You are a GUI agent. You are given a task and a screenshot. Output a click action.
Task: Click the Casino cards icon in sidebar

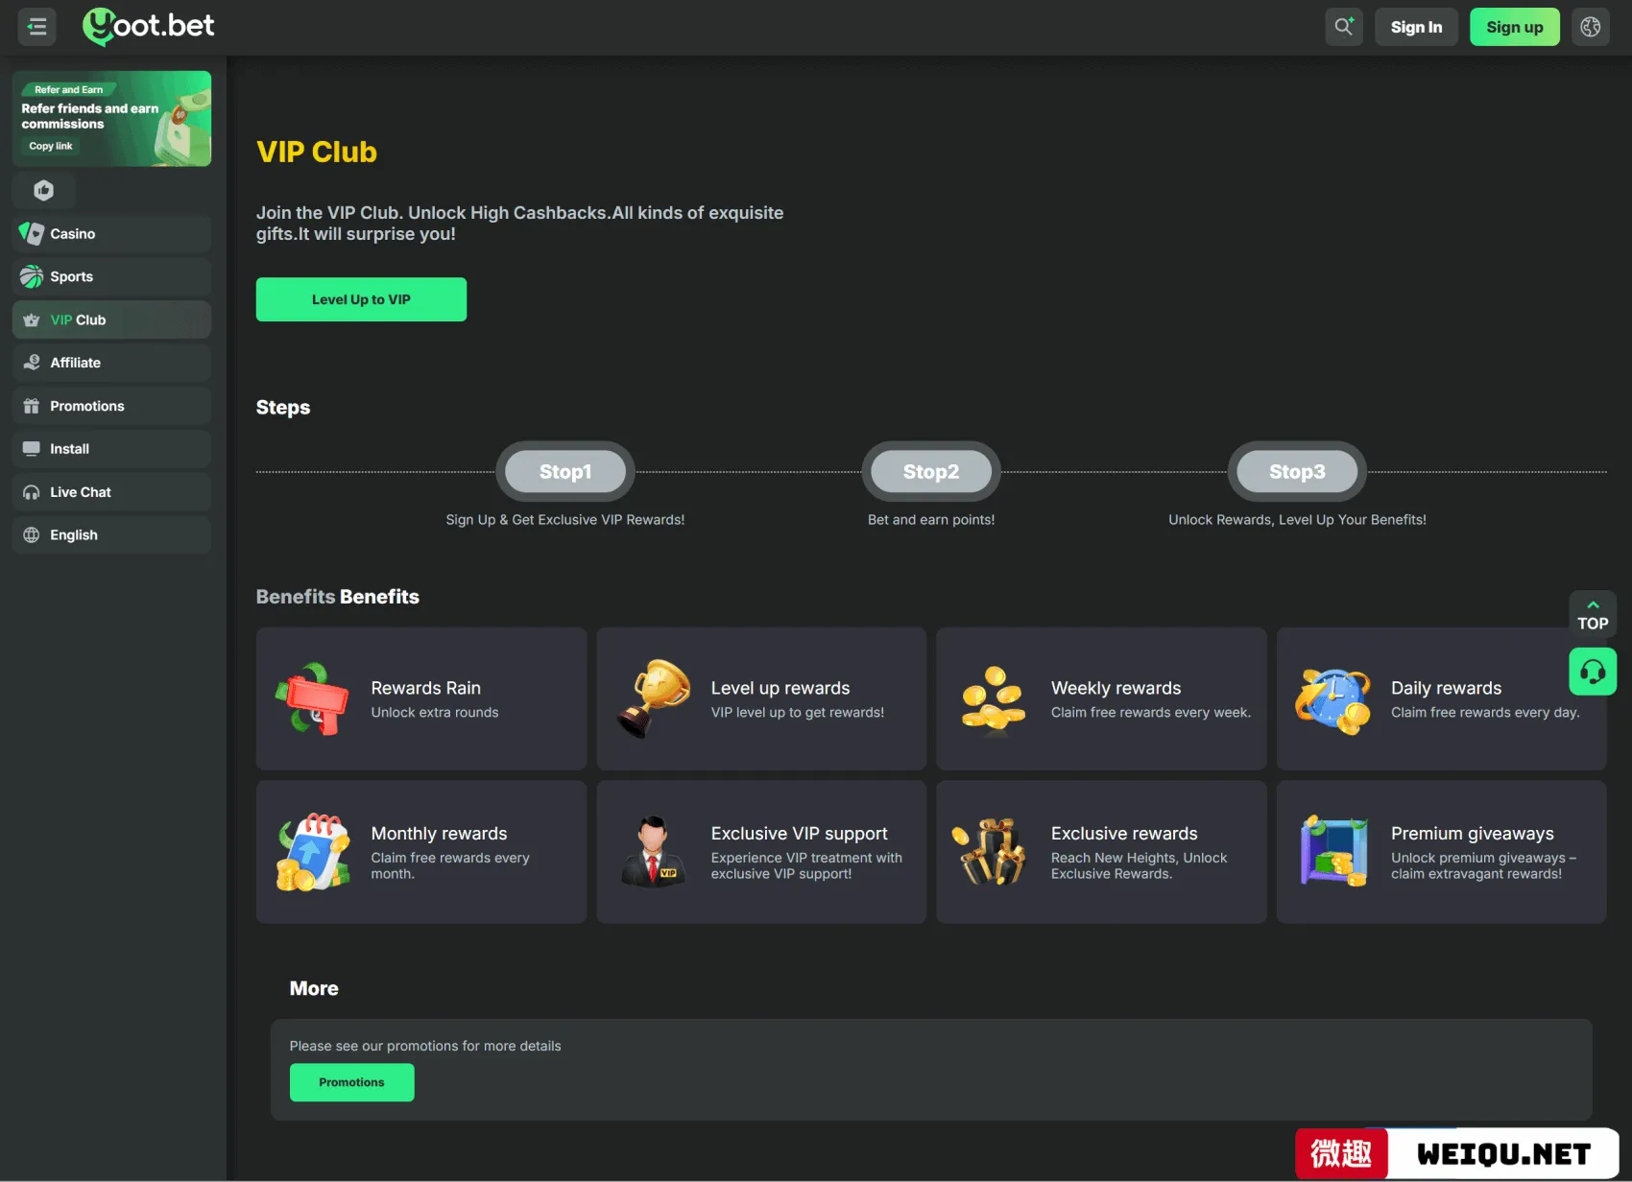[32, 233]
